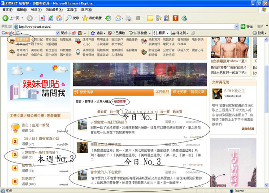
Task: Click the Mail envelope toolbar icon
Action: pyautogui.click(x=118, y=18)
